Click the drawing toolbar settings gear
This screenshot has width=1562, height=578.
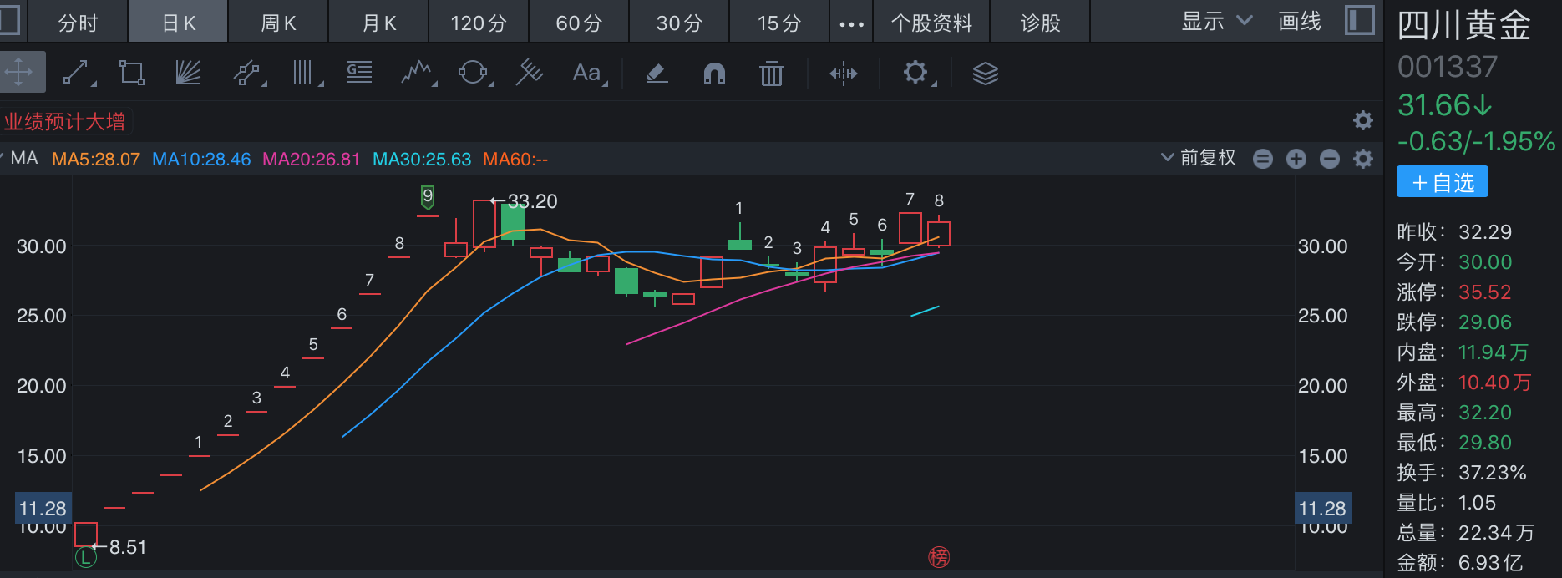915,73
